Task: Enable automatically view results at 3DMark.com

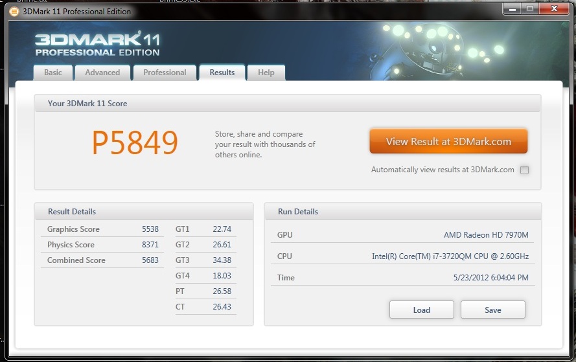Action: tap(525, 170)
